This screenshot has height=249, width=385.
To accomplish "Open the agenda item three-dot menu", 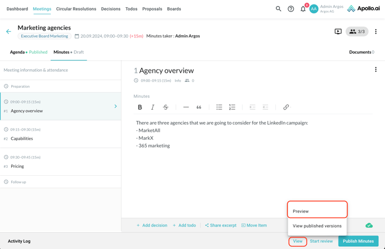I will click(375, 70).
